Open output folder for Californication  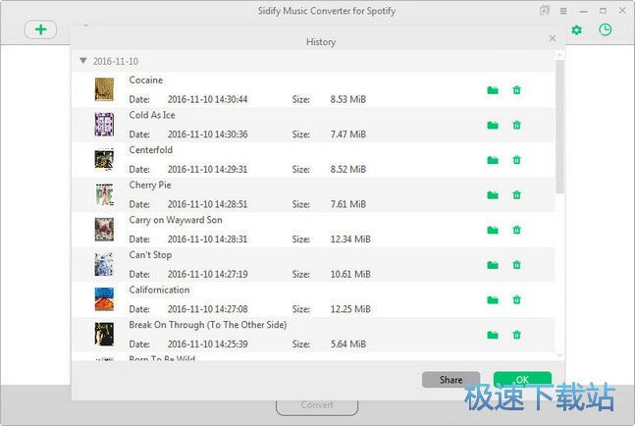(493, 300)
